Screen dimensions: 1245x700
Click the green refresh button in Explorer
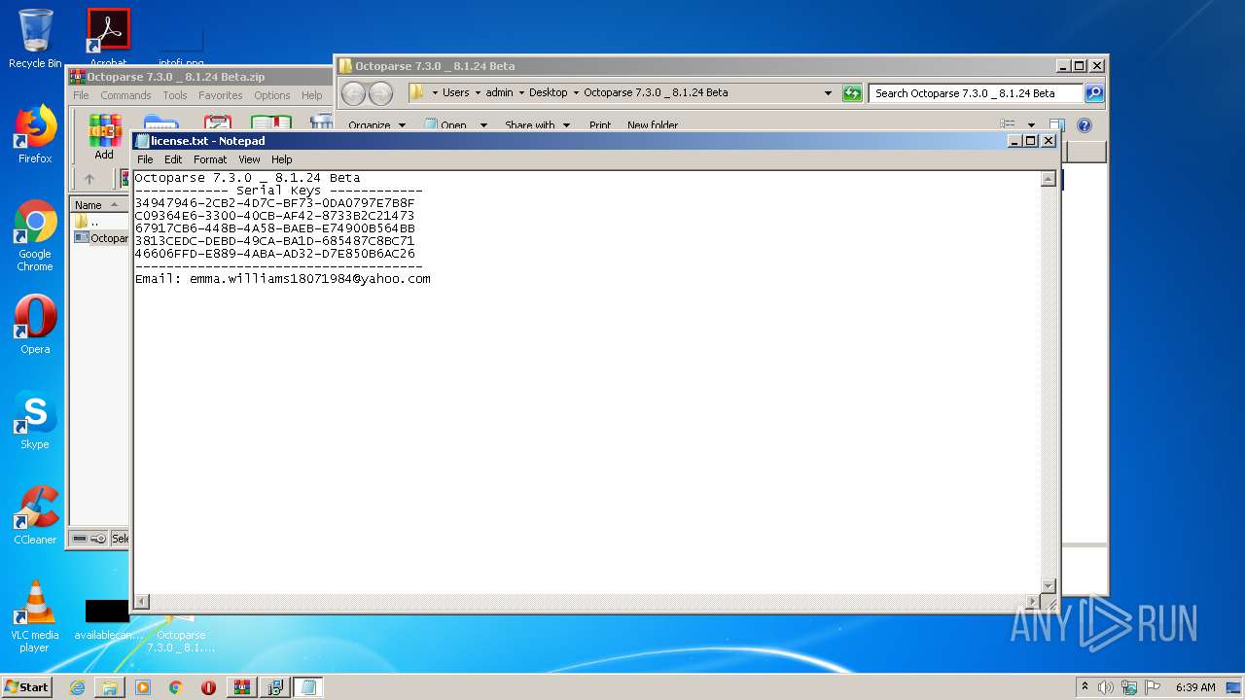(x=852, y=93)
